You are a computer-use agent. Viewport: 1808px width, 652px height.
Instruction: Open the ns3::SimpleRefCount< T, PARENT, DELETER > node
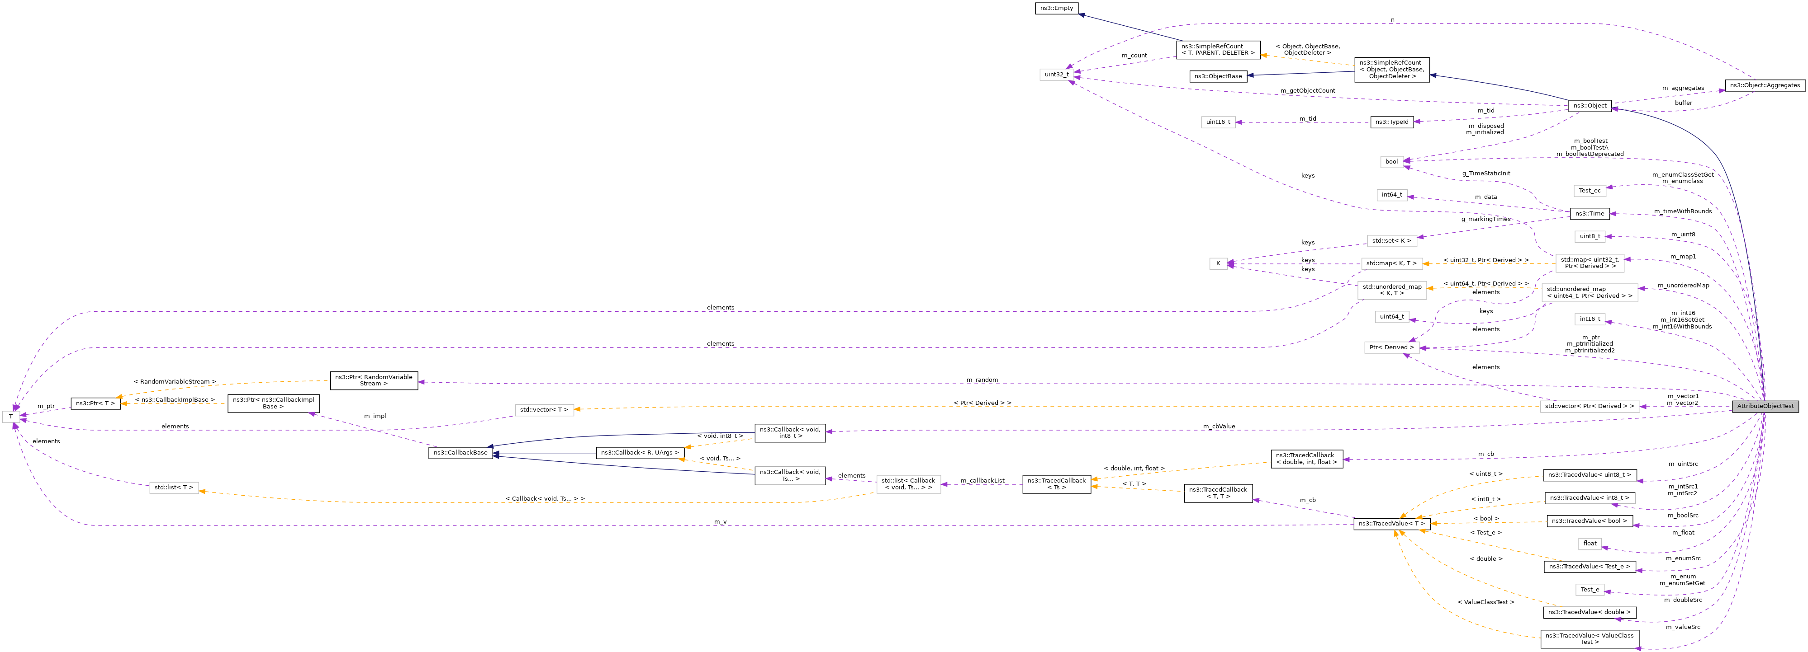point(1219,50)
